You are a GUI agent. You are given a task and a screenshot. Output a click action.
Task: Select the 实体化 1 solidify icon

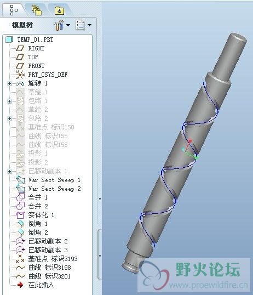coord(20,215)
